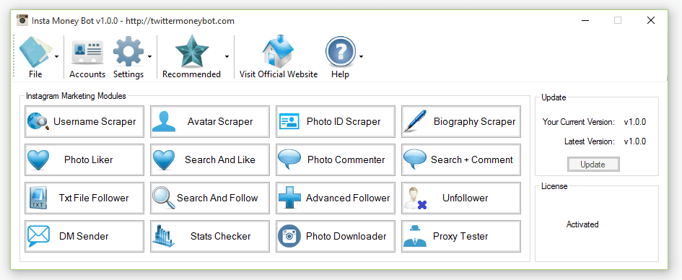Open the Settings gear icon
The image size is (682, 280).
[x=128, y=52]
